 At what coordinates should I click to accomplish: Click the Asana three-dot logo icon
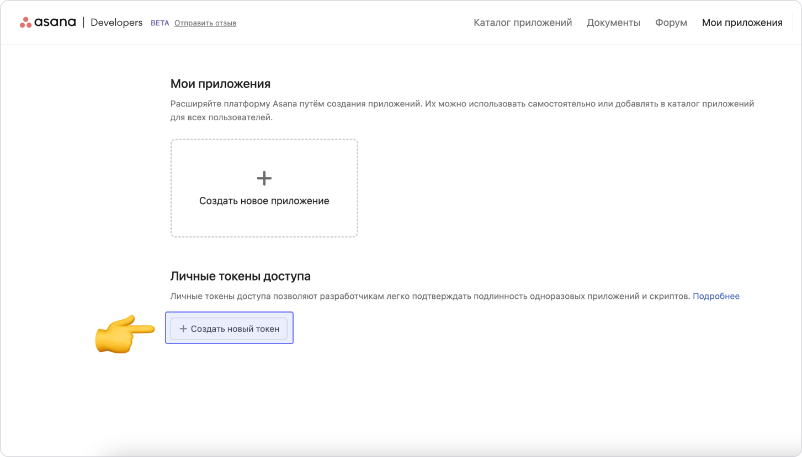coord(26,23)
